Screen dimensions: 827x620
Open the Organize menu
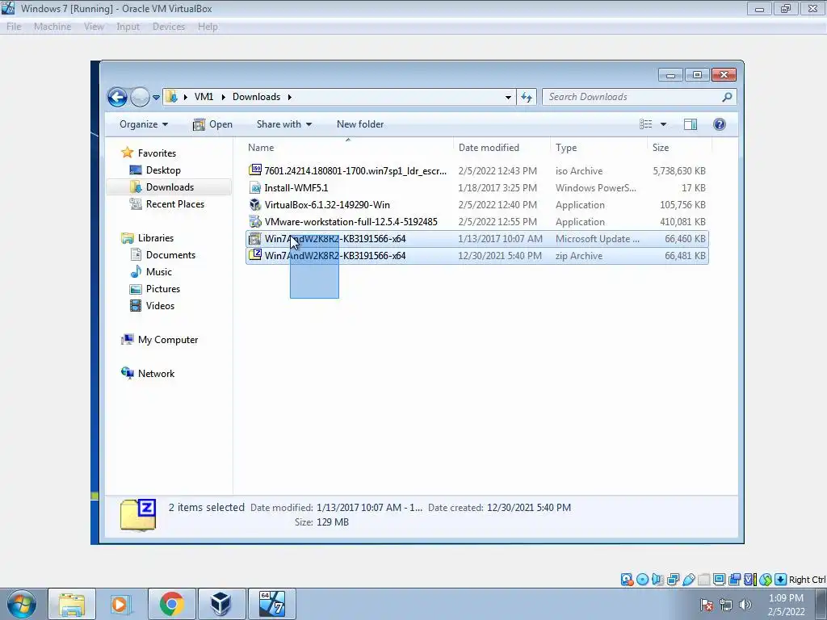pyautogui.click(x=144, y=124)
